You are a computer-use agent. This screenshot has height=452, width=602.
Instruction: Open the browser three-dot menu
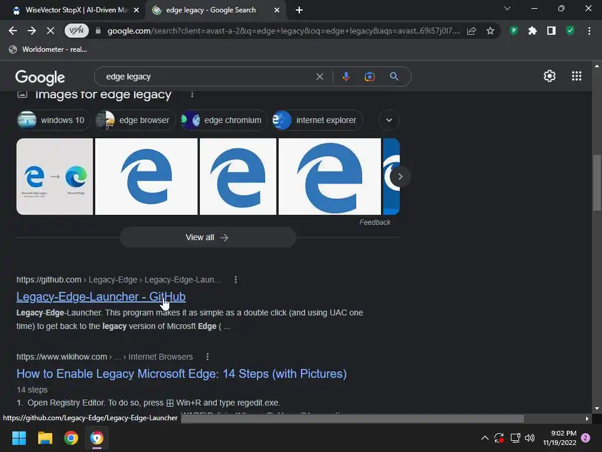pyautogui.click(x=589, y=31)
